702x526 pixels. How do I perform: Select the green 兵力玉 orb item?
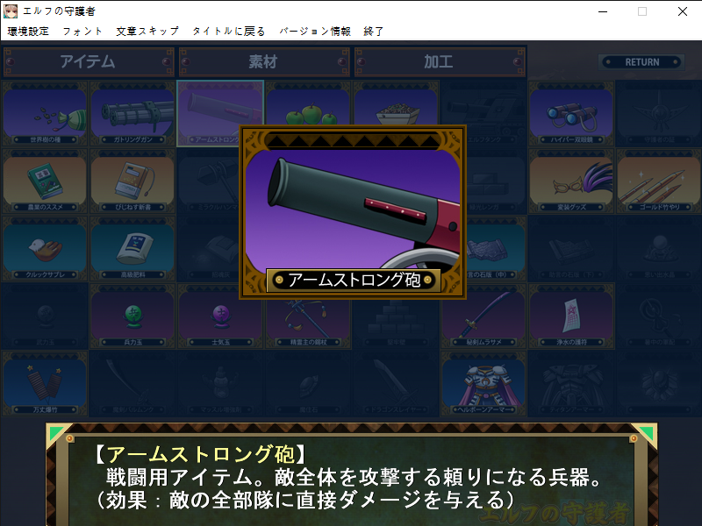(133, 316)
